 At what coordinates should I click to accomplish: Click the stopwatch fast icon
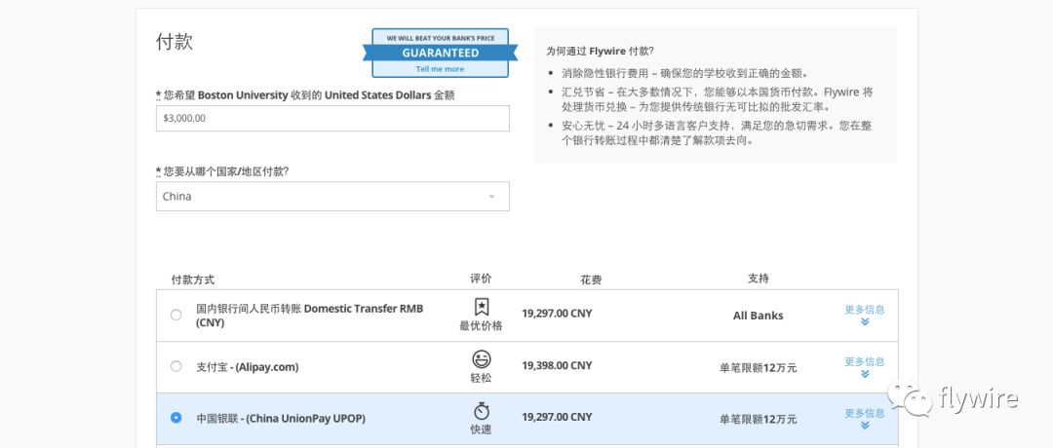[481, 410]
